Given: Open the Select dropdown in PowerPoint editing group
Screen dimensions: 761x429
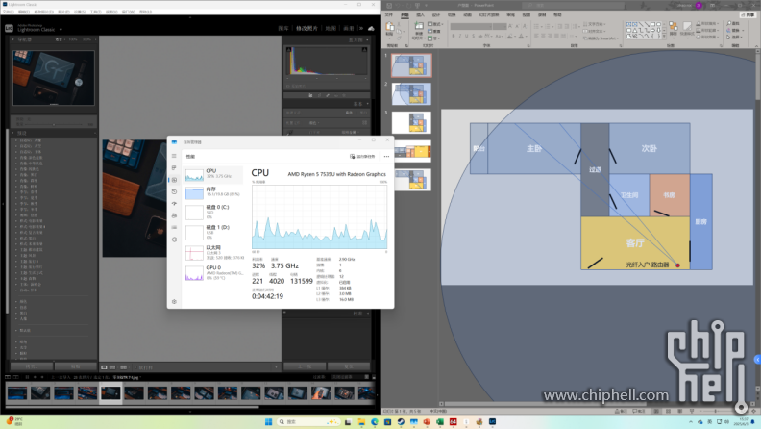Looking at the screenshot, I should (734, 37).
